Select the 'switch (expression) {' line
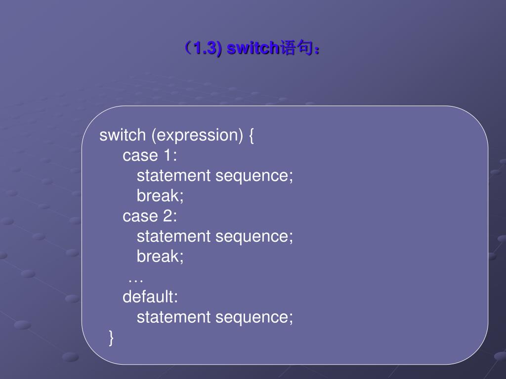The height and width of the screenshot is (379, 506). (x=176, y=135)
